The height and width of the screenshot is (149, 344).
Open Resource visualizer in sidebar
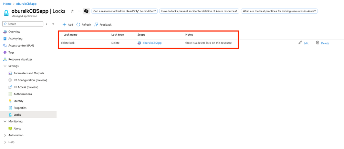pyautogui.click(x=20, y=59)
